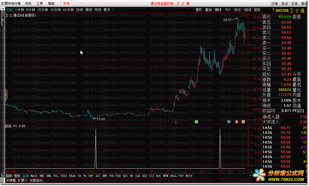Click the orange 榜 marker icon
Image resolution: width=309 pixels, height=186 pixels.
[x=243, y=122]
